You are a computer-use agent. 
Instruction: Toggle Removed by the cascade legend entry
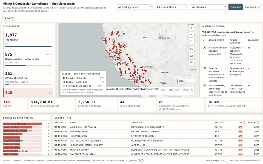(x=83, y=86)
